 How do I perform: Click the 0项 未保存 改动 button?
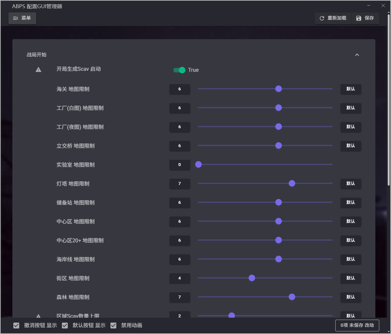tap(357, 325)
